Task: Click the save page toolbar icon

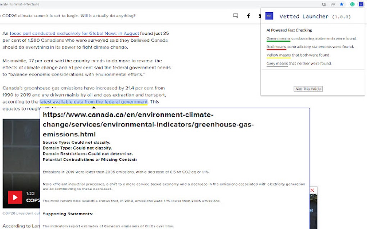Action: pyautogui.click(x=323, y=4)
